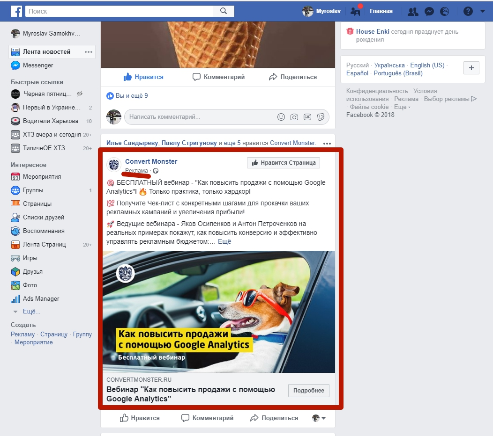Open House Enki birthday link

(373, 31)
